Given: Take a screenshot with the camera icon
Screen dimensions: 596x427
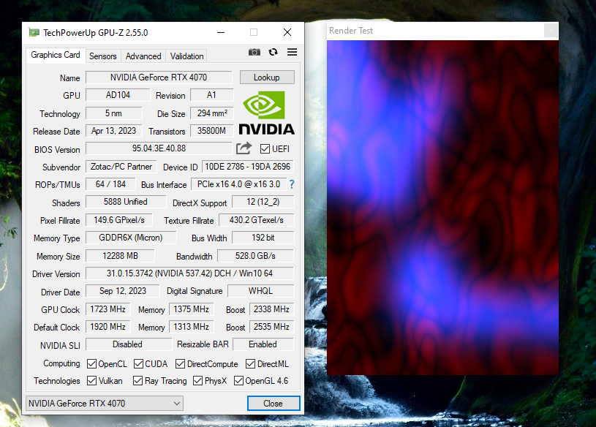Looking at the screenshot, I should tap(254, 52).
